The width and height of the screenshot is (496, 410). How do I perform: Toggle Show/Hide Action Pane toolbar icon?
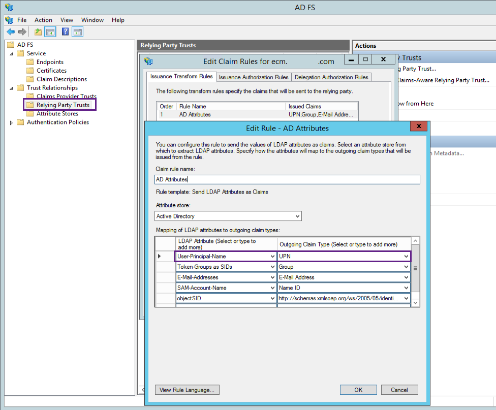point(77,31)
